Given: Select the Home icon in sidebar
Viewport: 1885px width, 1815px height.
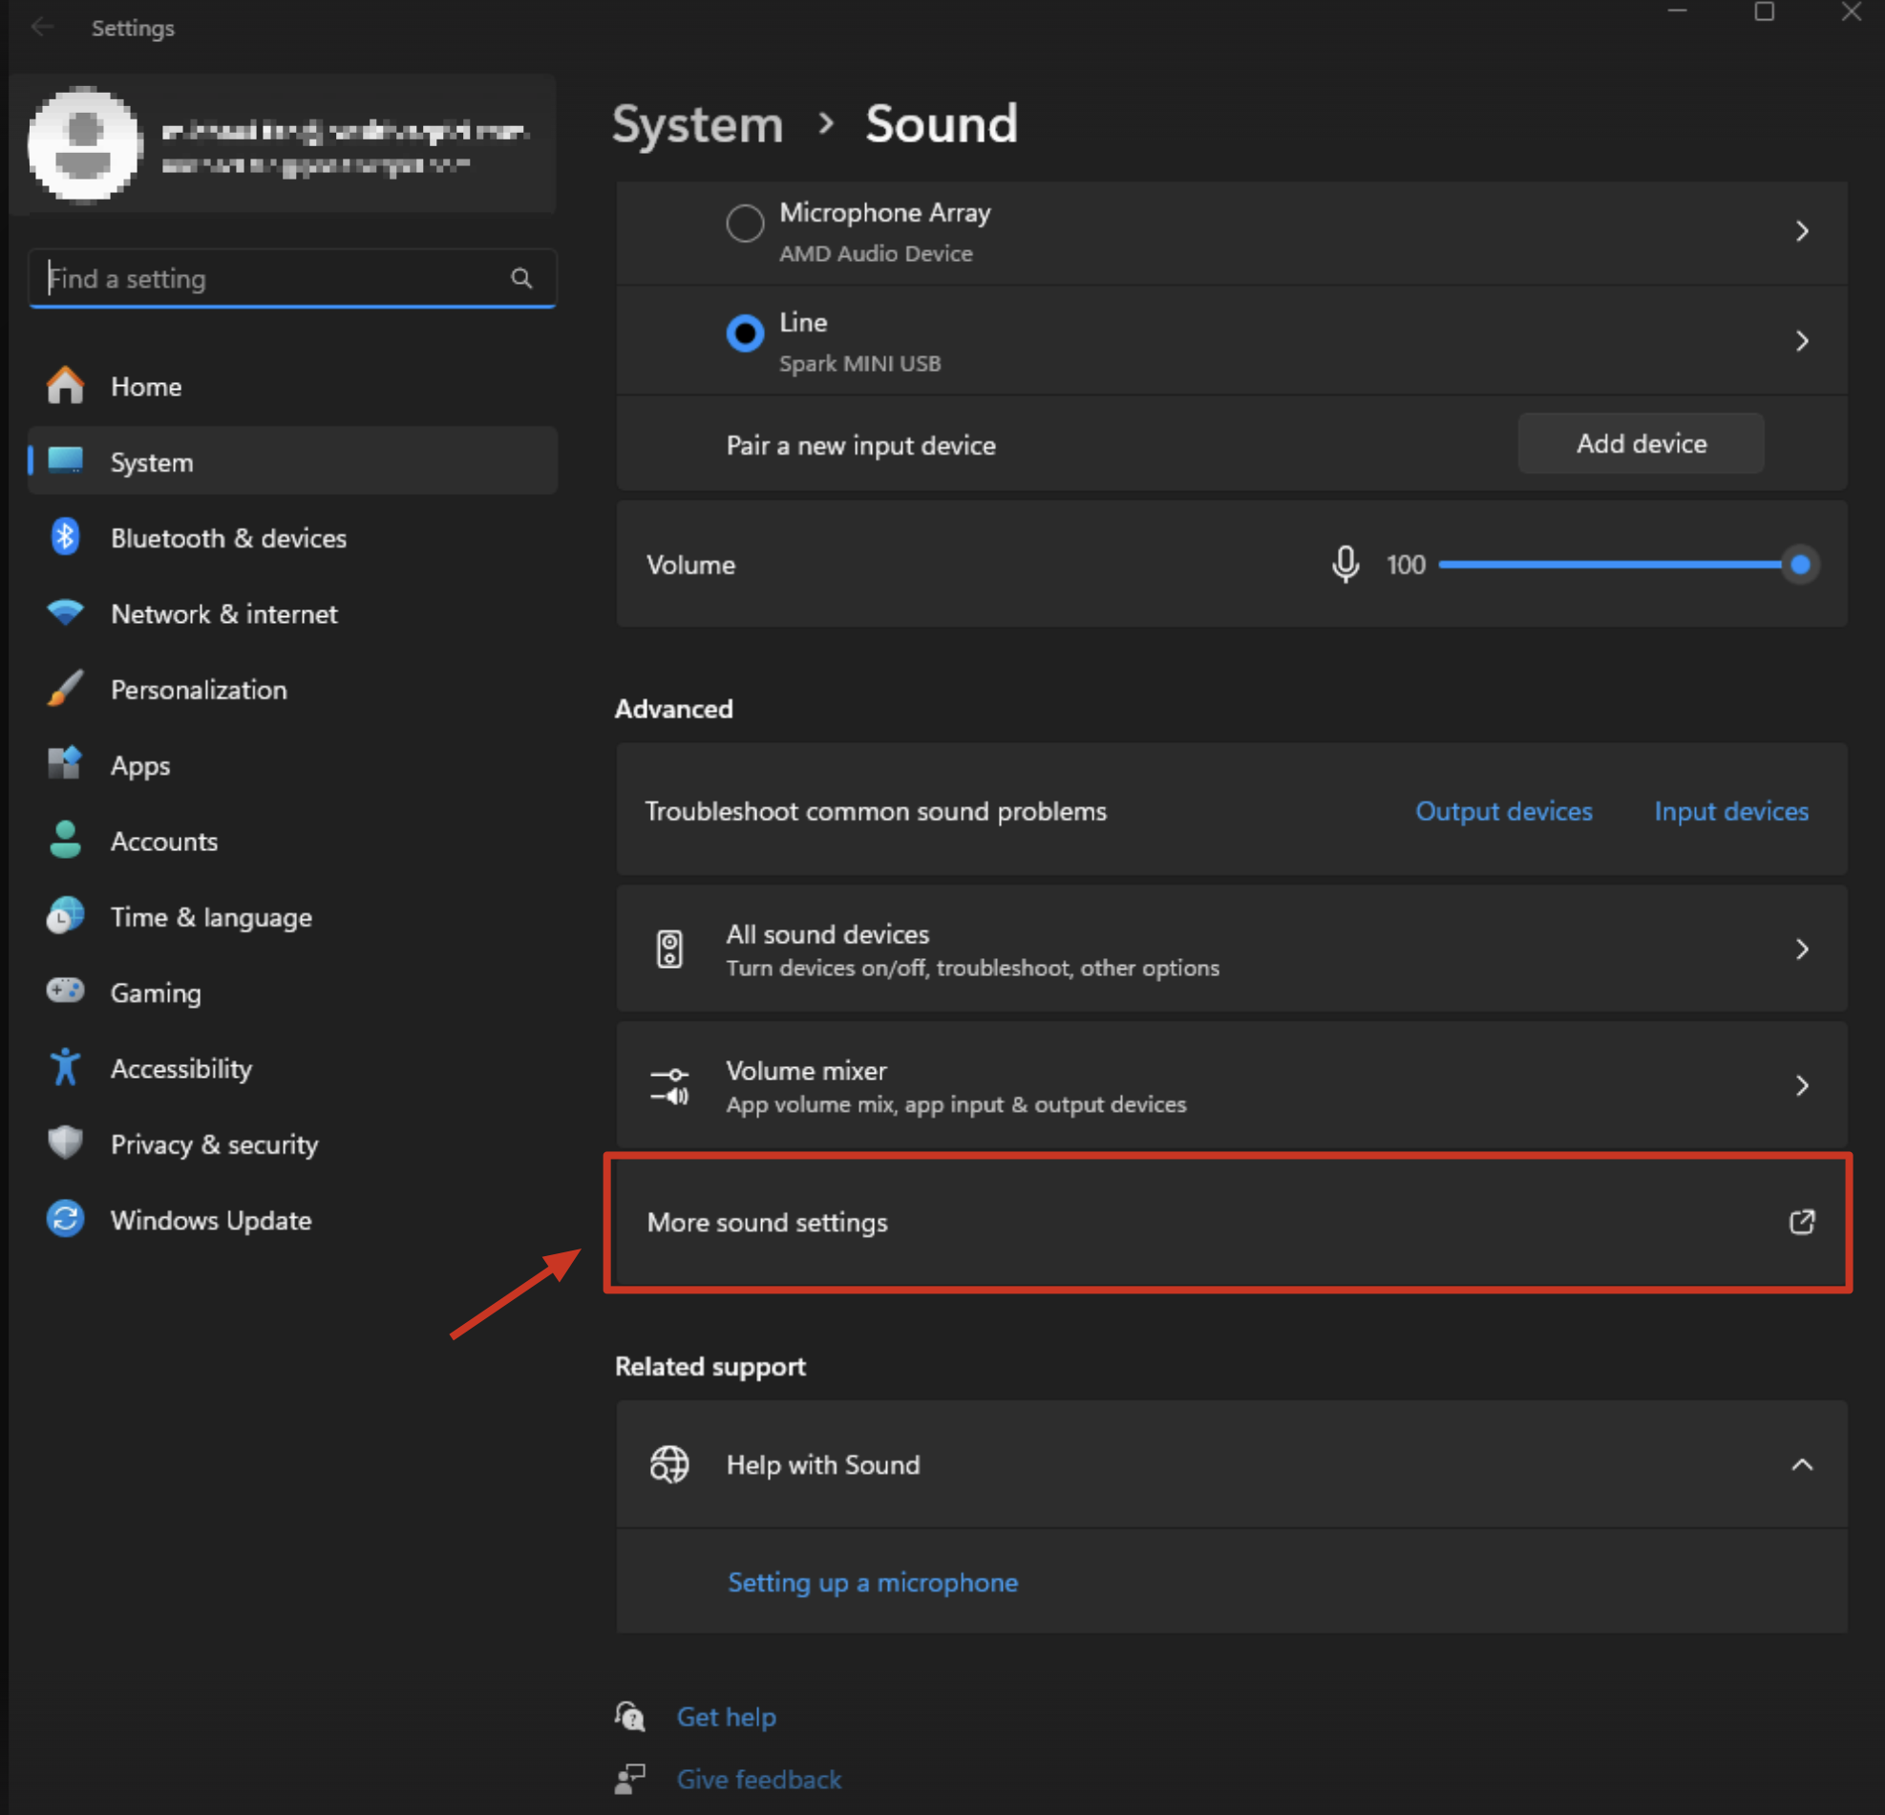Looking at the screenshot, I should 65,386.
